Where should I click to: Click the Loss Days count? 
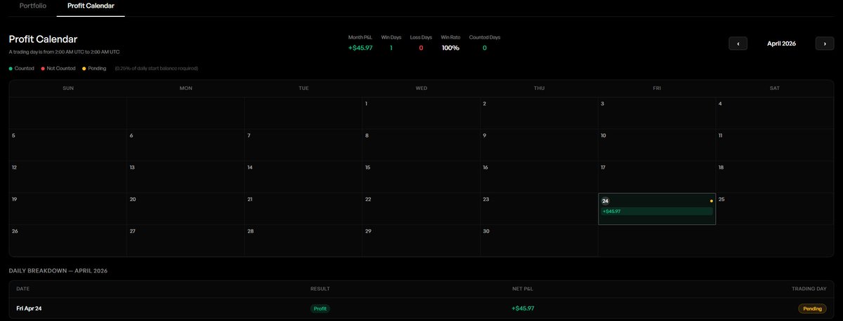click(x=421, y=48)
